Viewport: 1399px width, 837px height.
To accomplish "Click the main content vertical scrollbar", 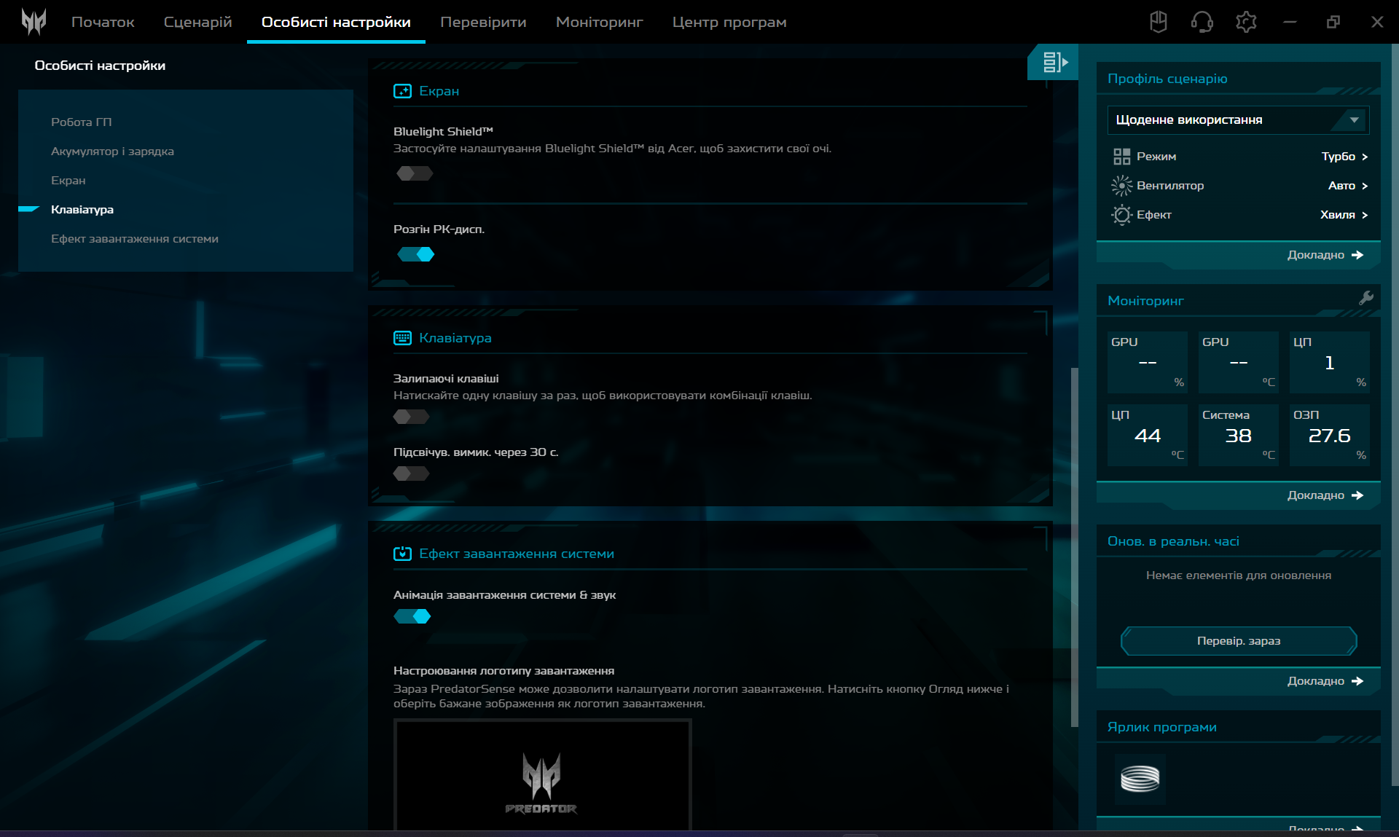I will pyautogui.click(x=1074, y=546).
